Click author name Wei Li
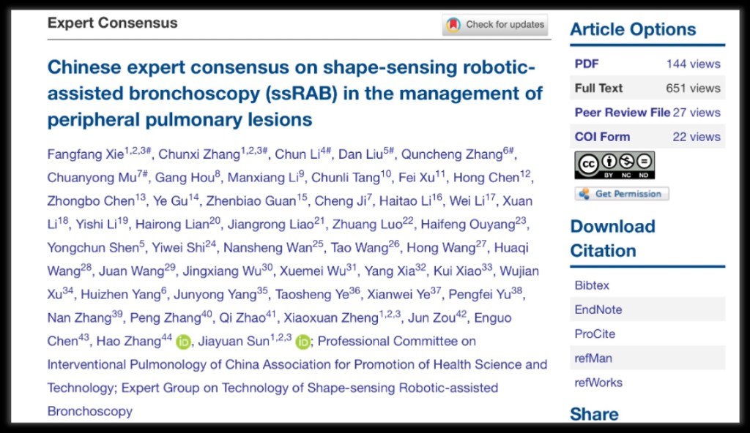 (467, 201)
